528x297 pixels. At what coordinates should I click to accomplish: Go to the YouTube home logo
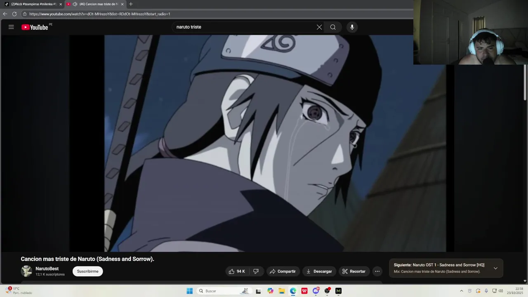[35, 27]
